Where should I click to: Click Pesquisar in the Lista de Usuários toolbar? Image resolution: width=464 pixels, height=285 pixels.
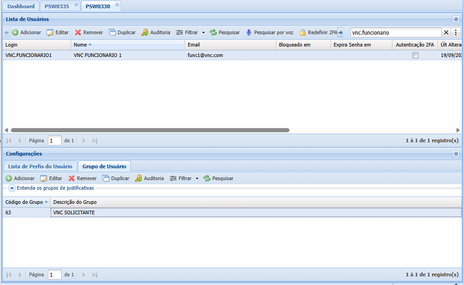click(x=225, y=32)
